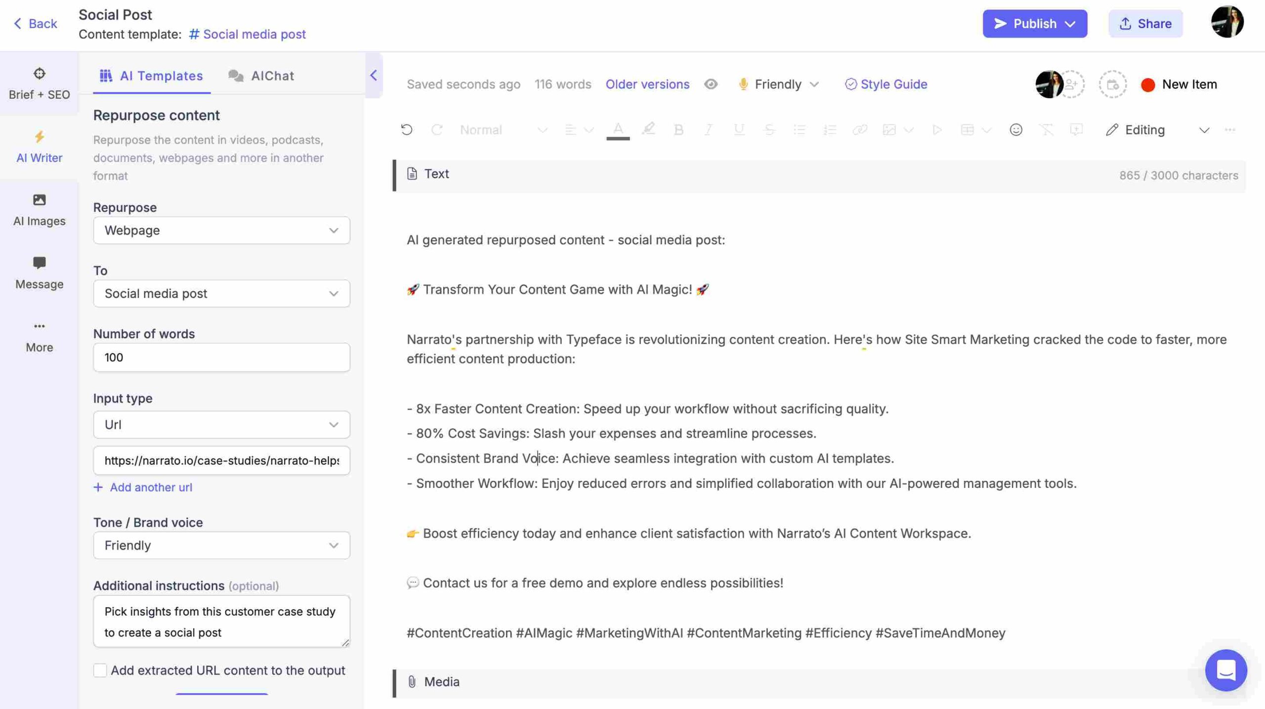Screen dimensions: 1265x709
Task: Click the add collaborator icon
Action: point(1072,84)
